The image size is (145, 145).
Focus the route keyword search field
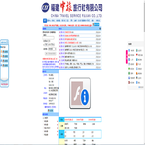pos(48,38)
